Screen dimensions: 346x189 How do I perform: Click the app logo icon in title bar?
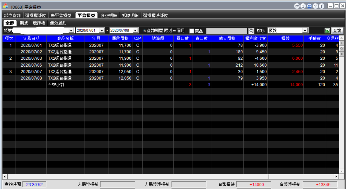tap(5, 6)
